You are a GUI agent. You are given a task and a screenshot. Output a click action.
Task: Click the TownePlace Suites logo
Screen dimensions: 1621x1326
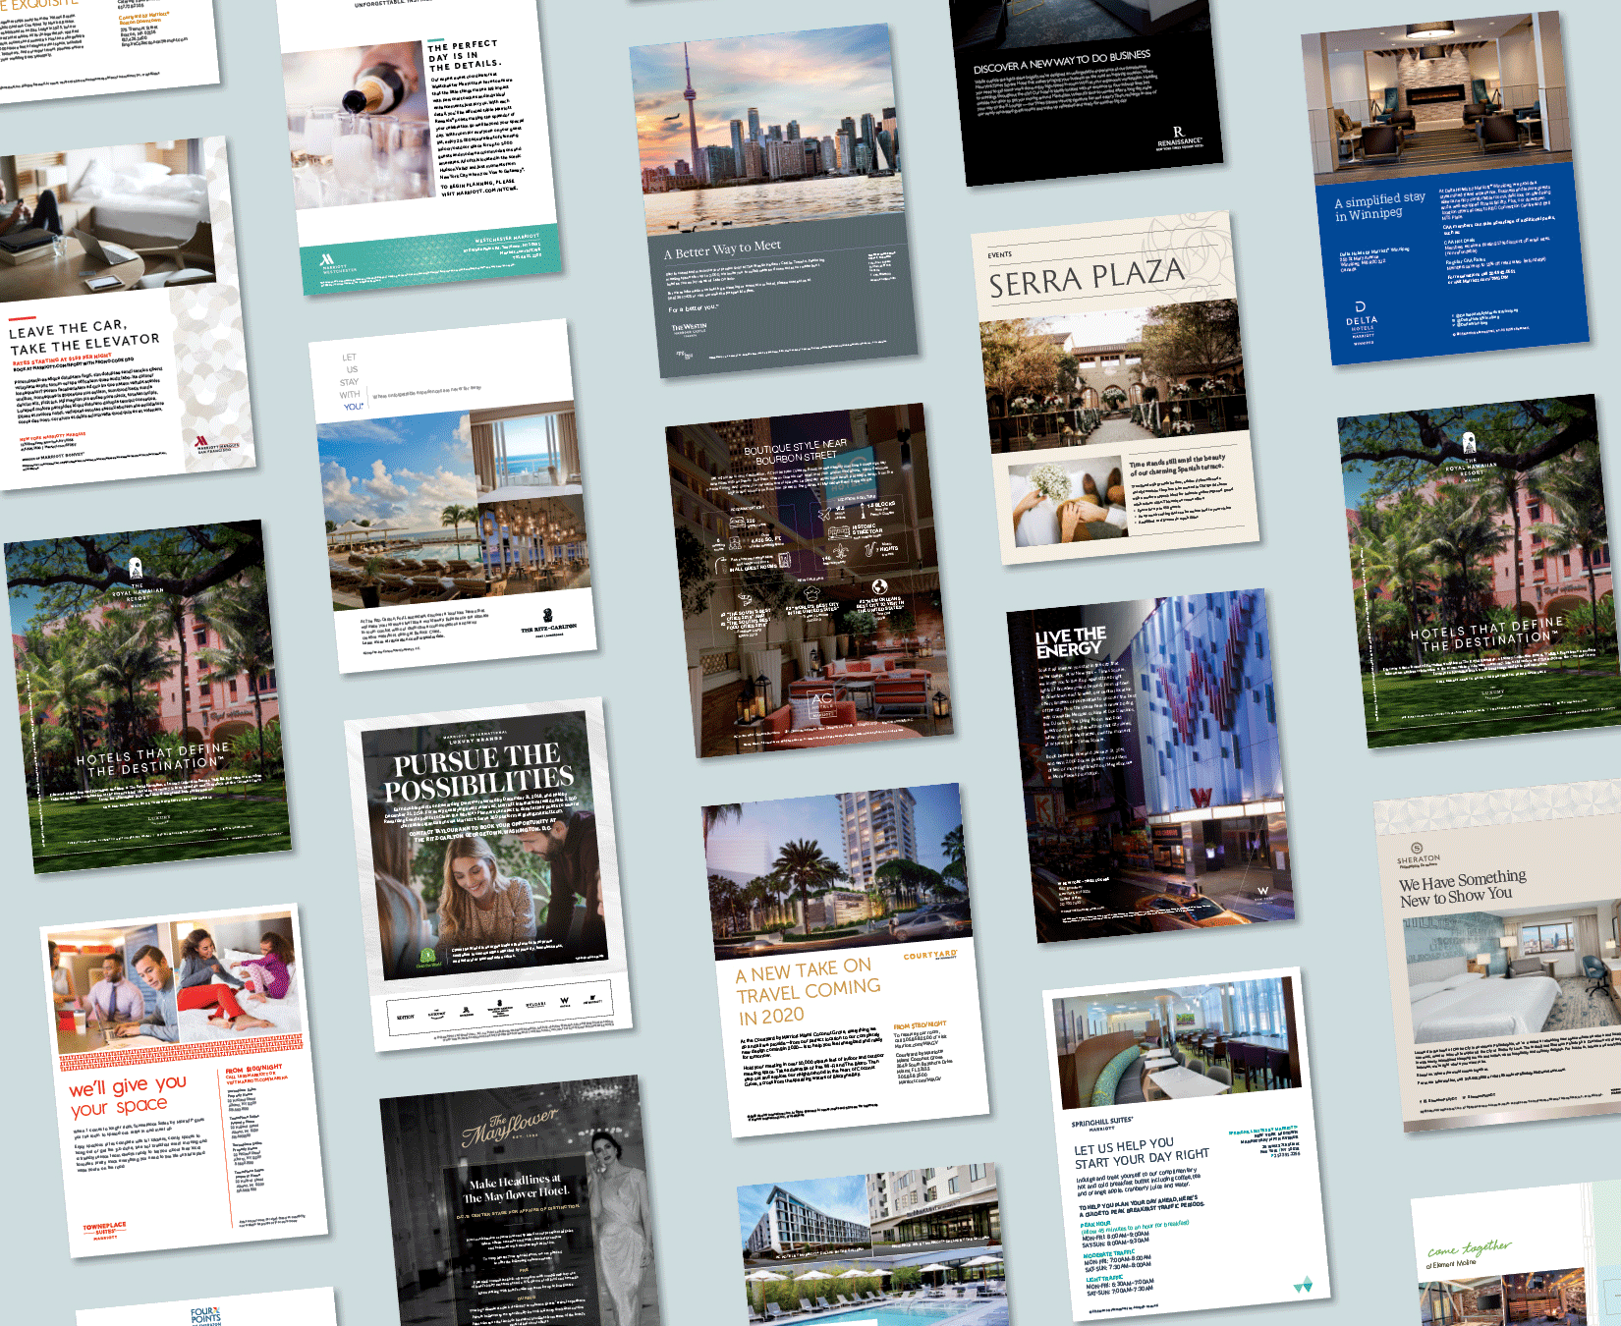(x=104, y=1231)
